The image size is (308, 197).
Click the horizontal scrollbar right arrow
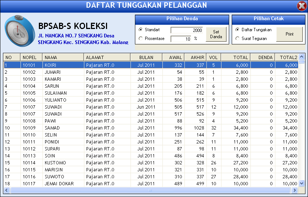[x=294, y=190]
